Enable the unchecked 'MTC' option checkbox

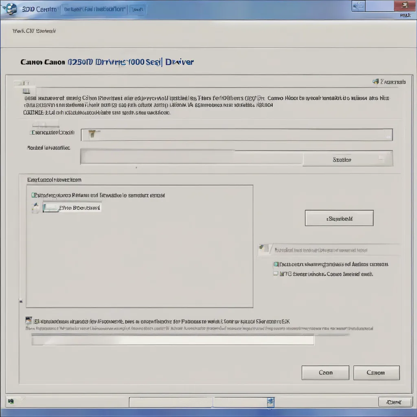coord(276,273)
